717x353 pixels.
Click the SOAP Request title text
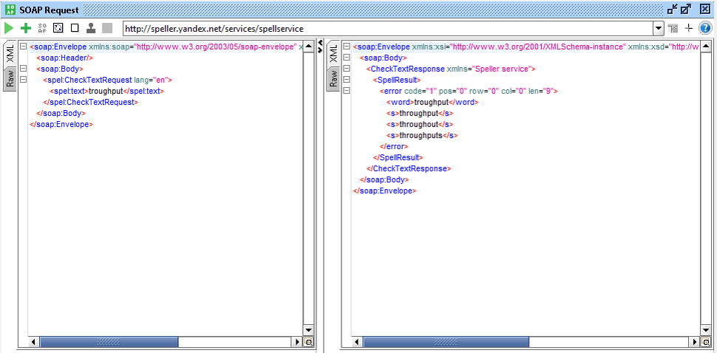[x=49, y=10]
